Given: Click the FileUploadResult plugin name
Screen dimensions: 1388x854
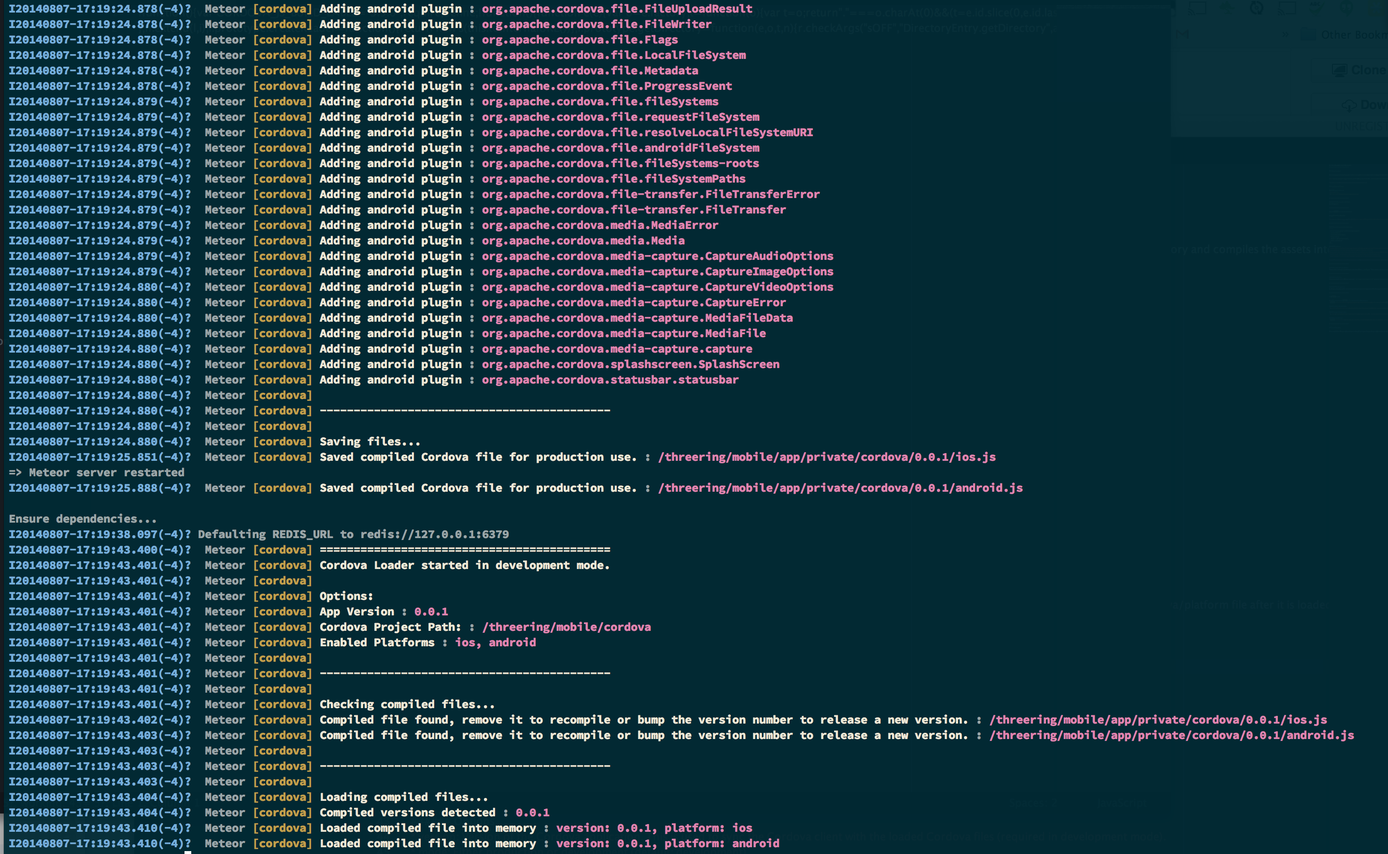Looking at the screenshot, I should coord(617,9).
